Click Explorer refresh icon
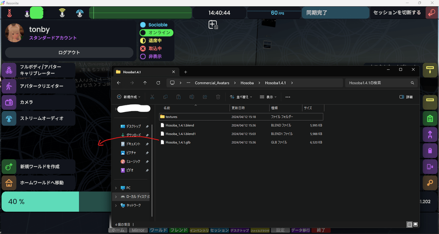Screen dimensions: 439x234 (158, 83)
